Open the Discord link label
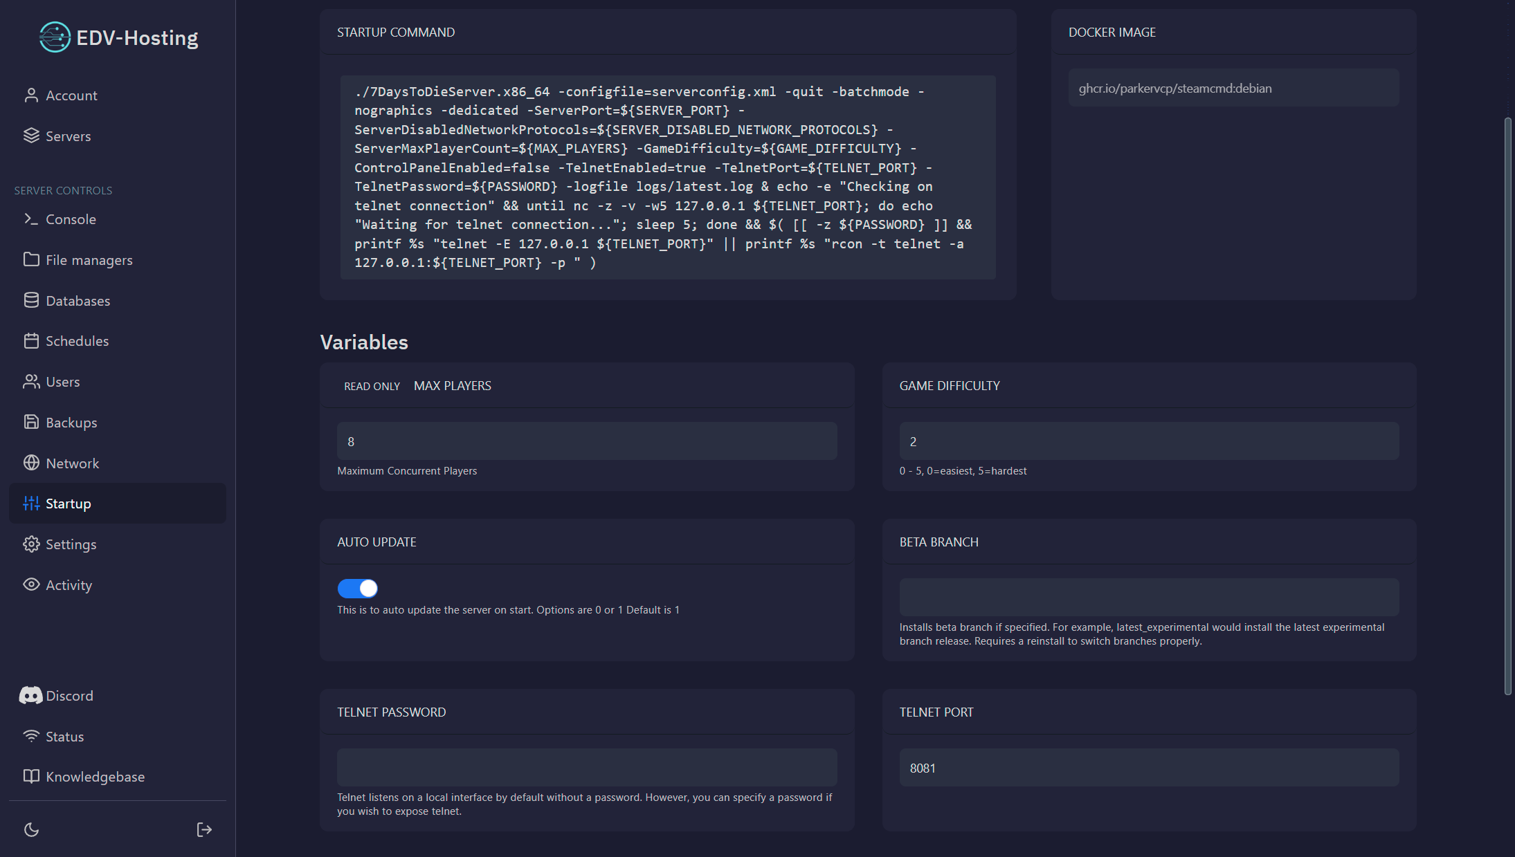This screenshot has width=1515, height=857. click(69, 696)
